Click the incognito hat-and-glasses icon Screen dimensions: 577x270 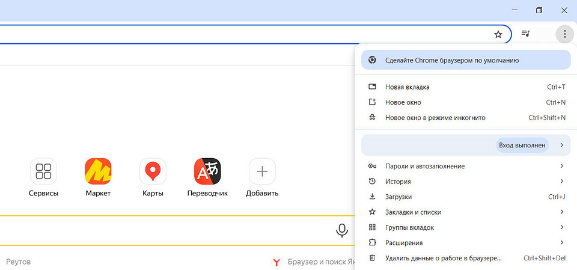(x=372, y=117)
